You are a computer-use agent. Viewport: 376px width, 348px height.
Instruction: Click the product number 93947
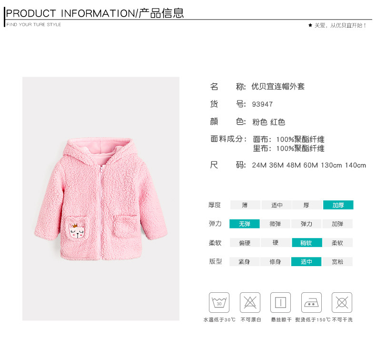click(x=262, y=104)
